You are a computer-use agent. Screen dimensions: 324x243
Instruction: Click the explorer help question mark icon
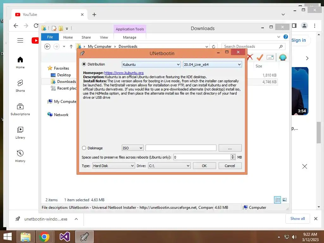(x=286, y=37)
